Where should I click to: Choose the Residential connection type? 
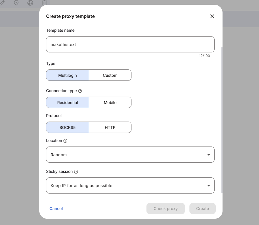click(x=68, y=103)
